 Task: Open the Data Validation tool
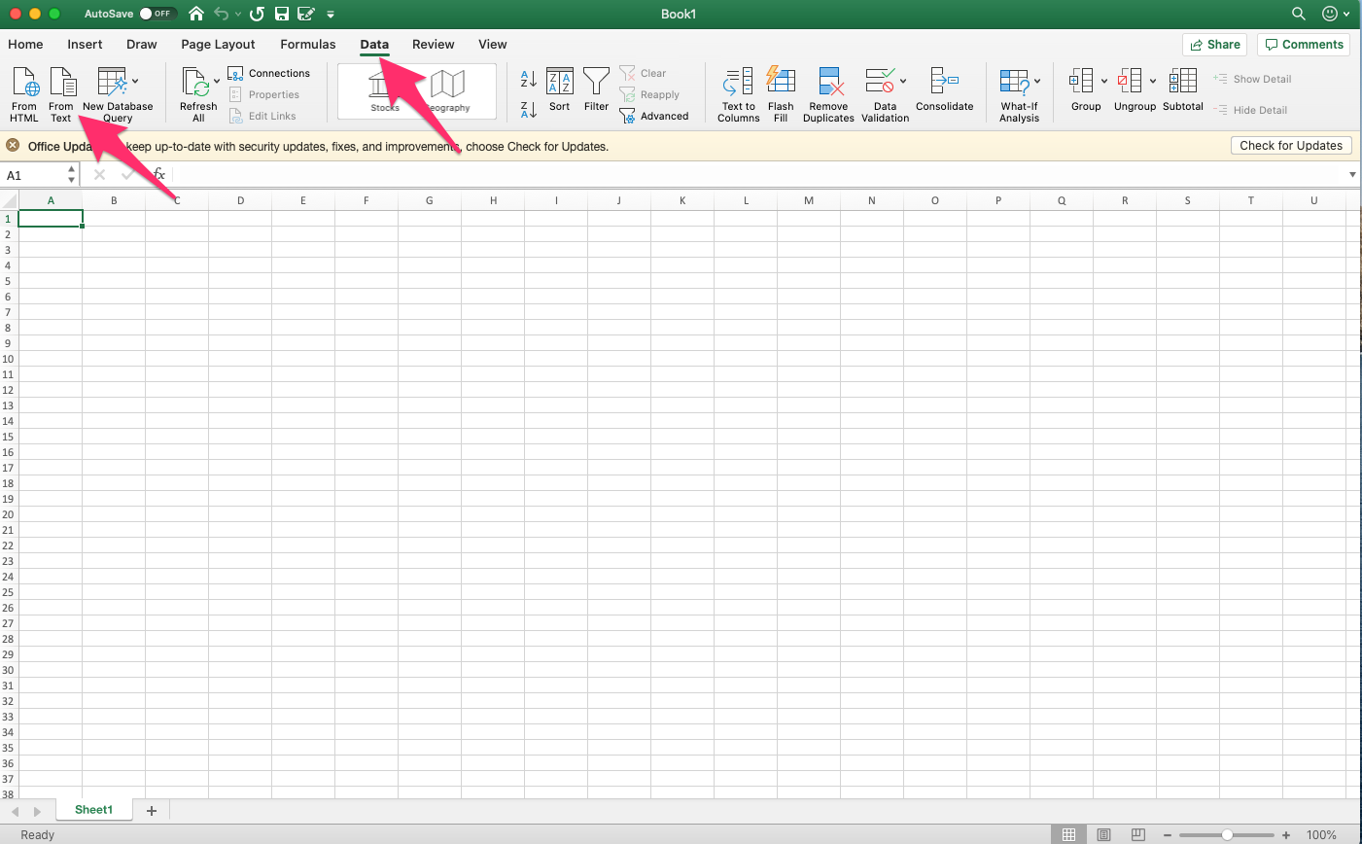pos(885,92)
